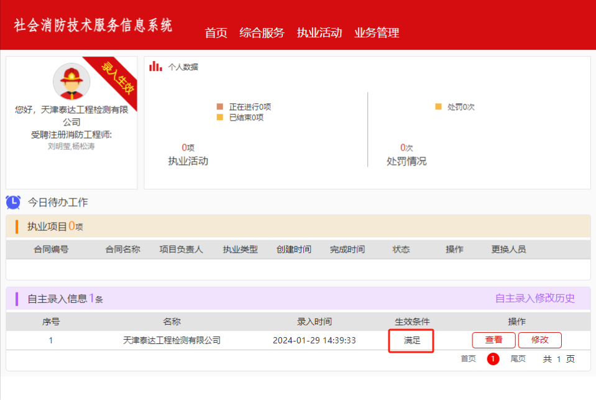
Task: Open the 业务管理 menu
Action: point(377,33)
